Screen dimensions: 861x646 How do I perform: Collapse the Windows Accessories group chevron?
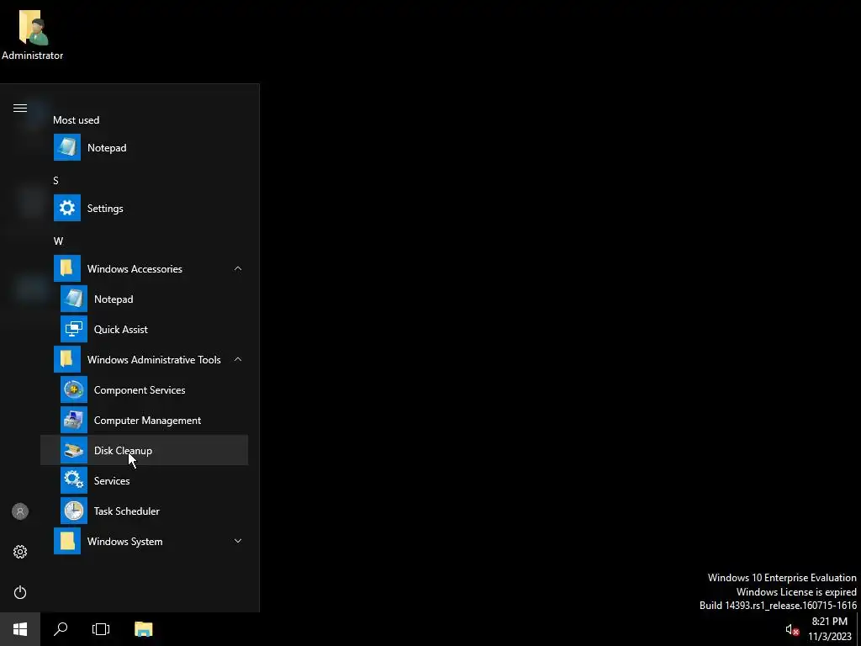click(238, 268)
